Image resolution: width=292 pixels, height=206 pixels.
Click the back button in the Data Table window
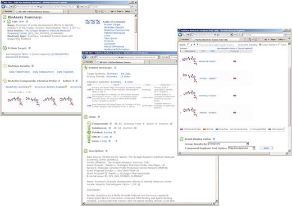[180, 35]
